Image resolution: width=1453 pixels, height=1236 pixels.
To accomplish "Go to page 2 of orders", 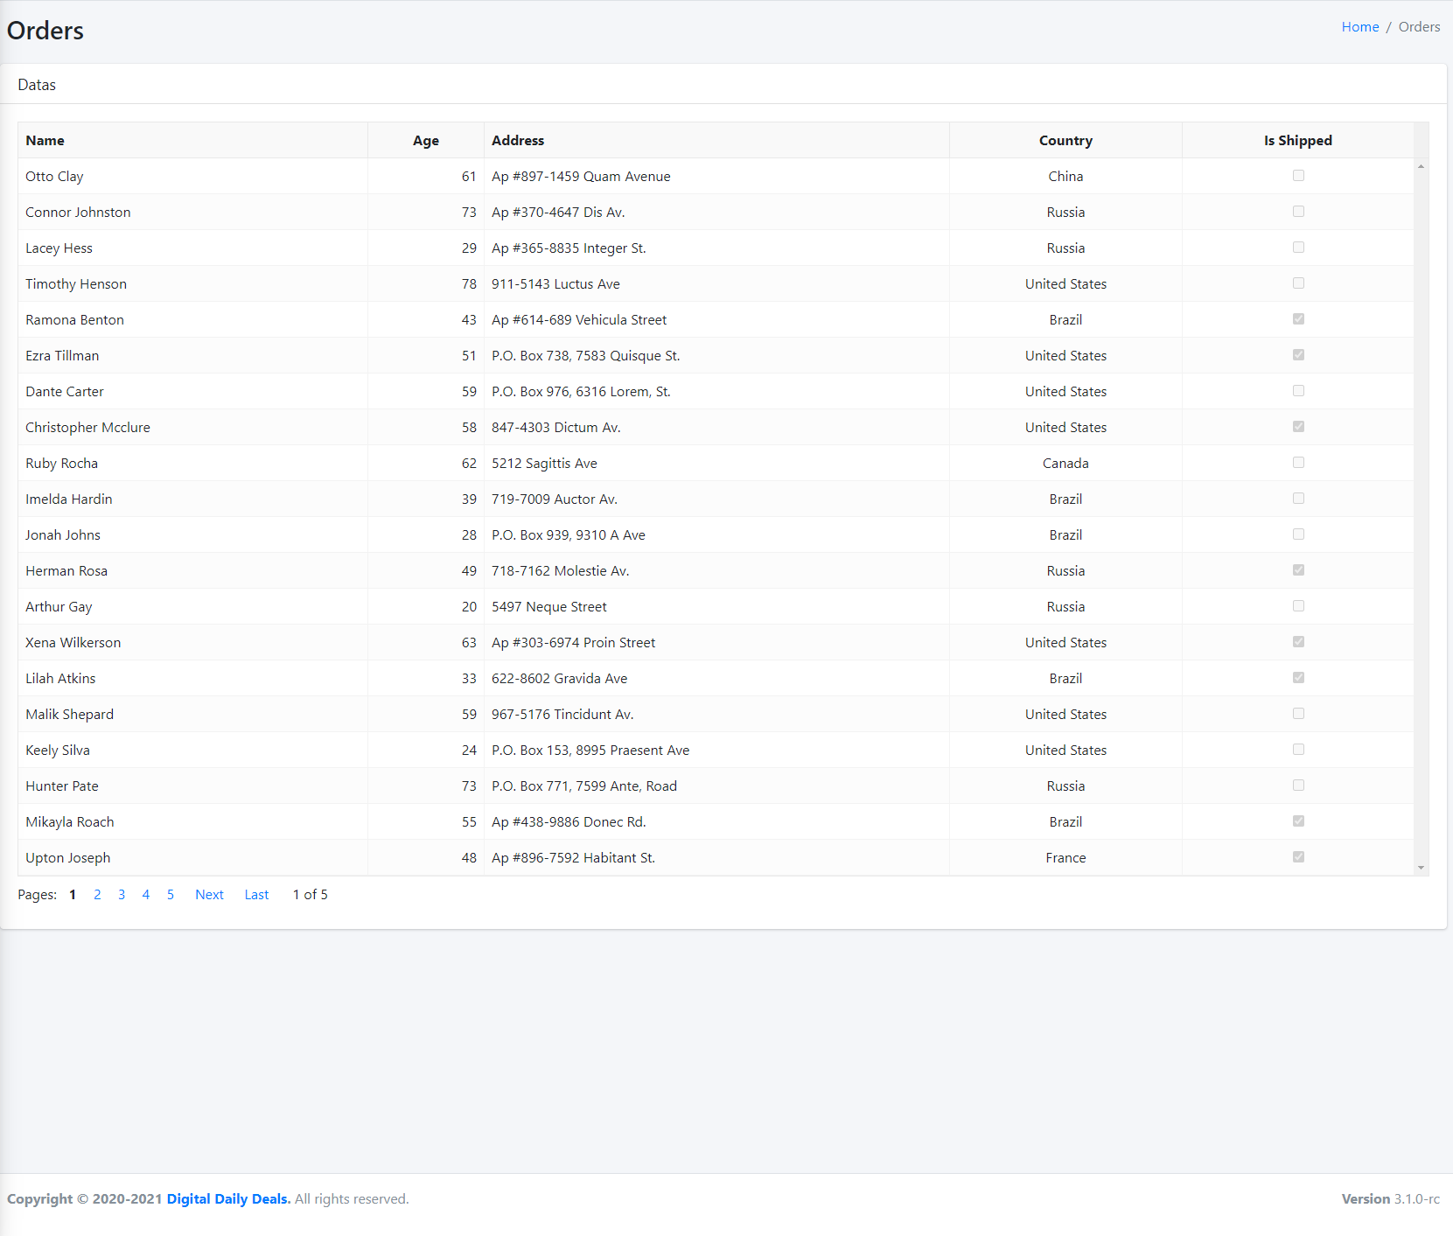I will point(97,894).
